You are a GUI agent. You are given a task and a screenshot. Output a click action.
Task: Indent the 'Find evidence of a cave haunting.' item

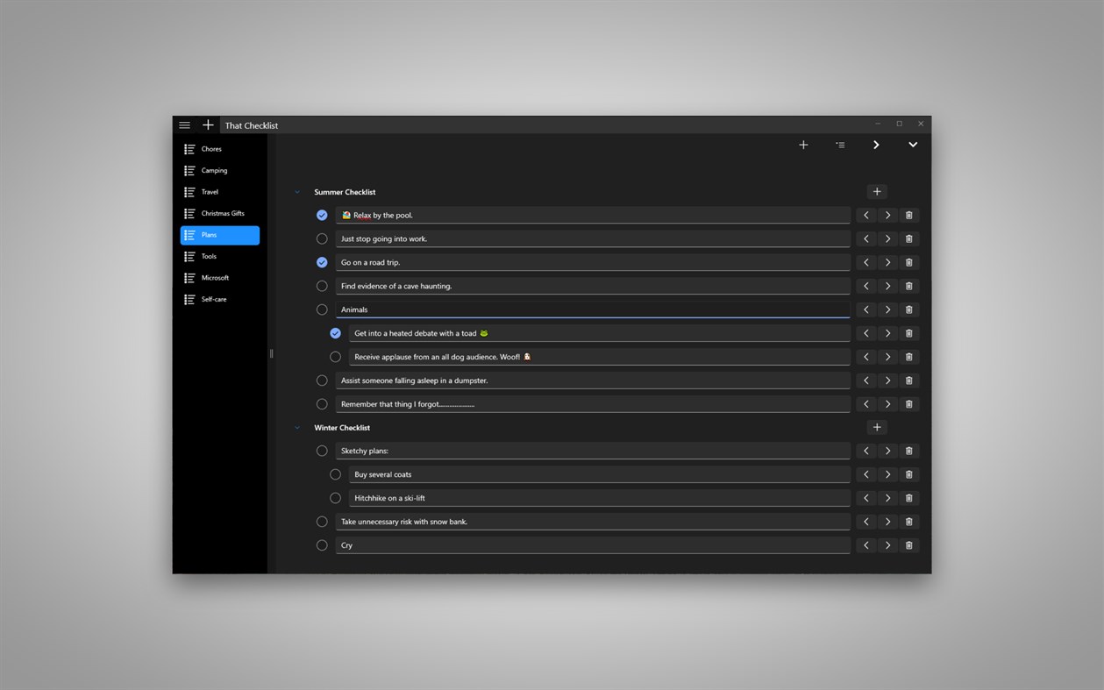coord(887,285)
